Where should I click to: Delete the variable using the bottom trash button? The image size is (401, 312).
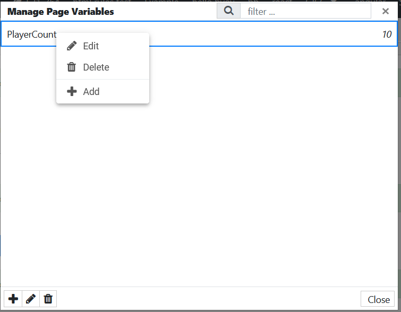tap(48, 299)
